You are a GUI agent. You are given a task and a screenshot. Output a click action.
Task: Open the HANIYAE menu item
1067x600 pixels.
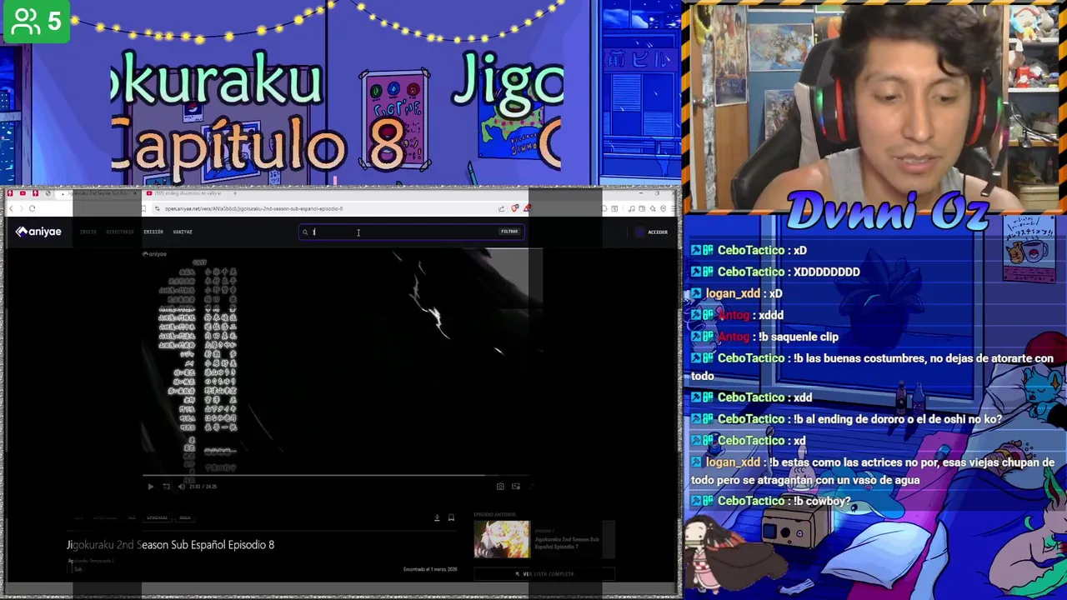click(x=183, y=232)
